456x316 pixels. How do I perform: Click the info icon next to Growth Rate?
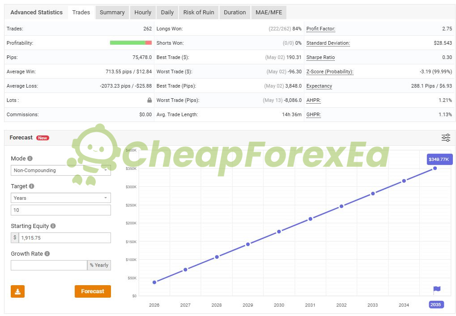(x=47, y=253)
